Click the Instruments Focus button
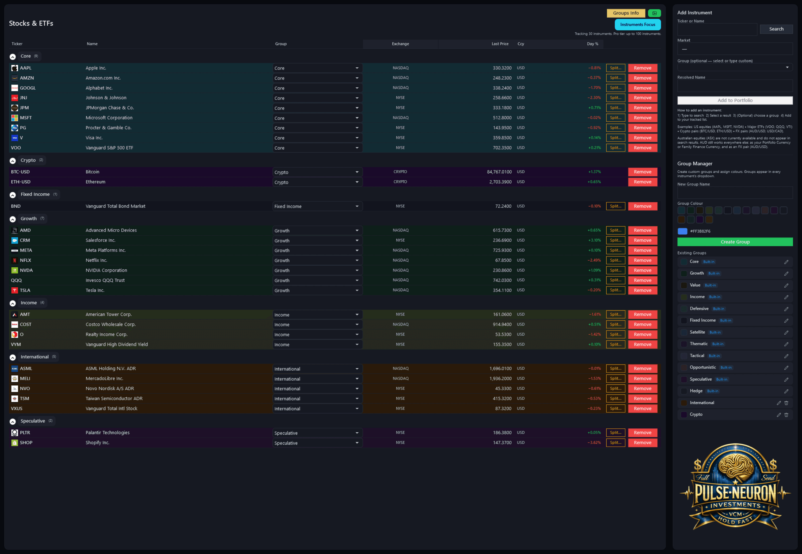 click(637, 25)
